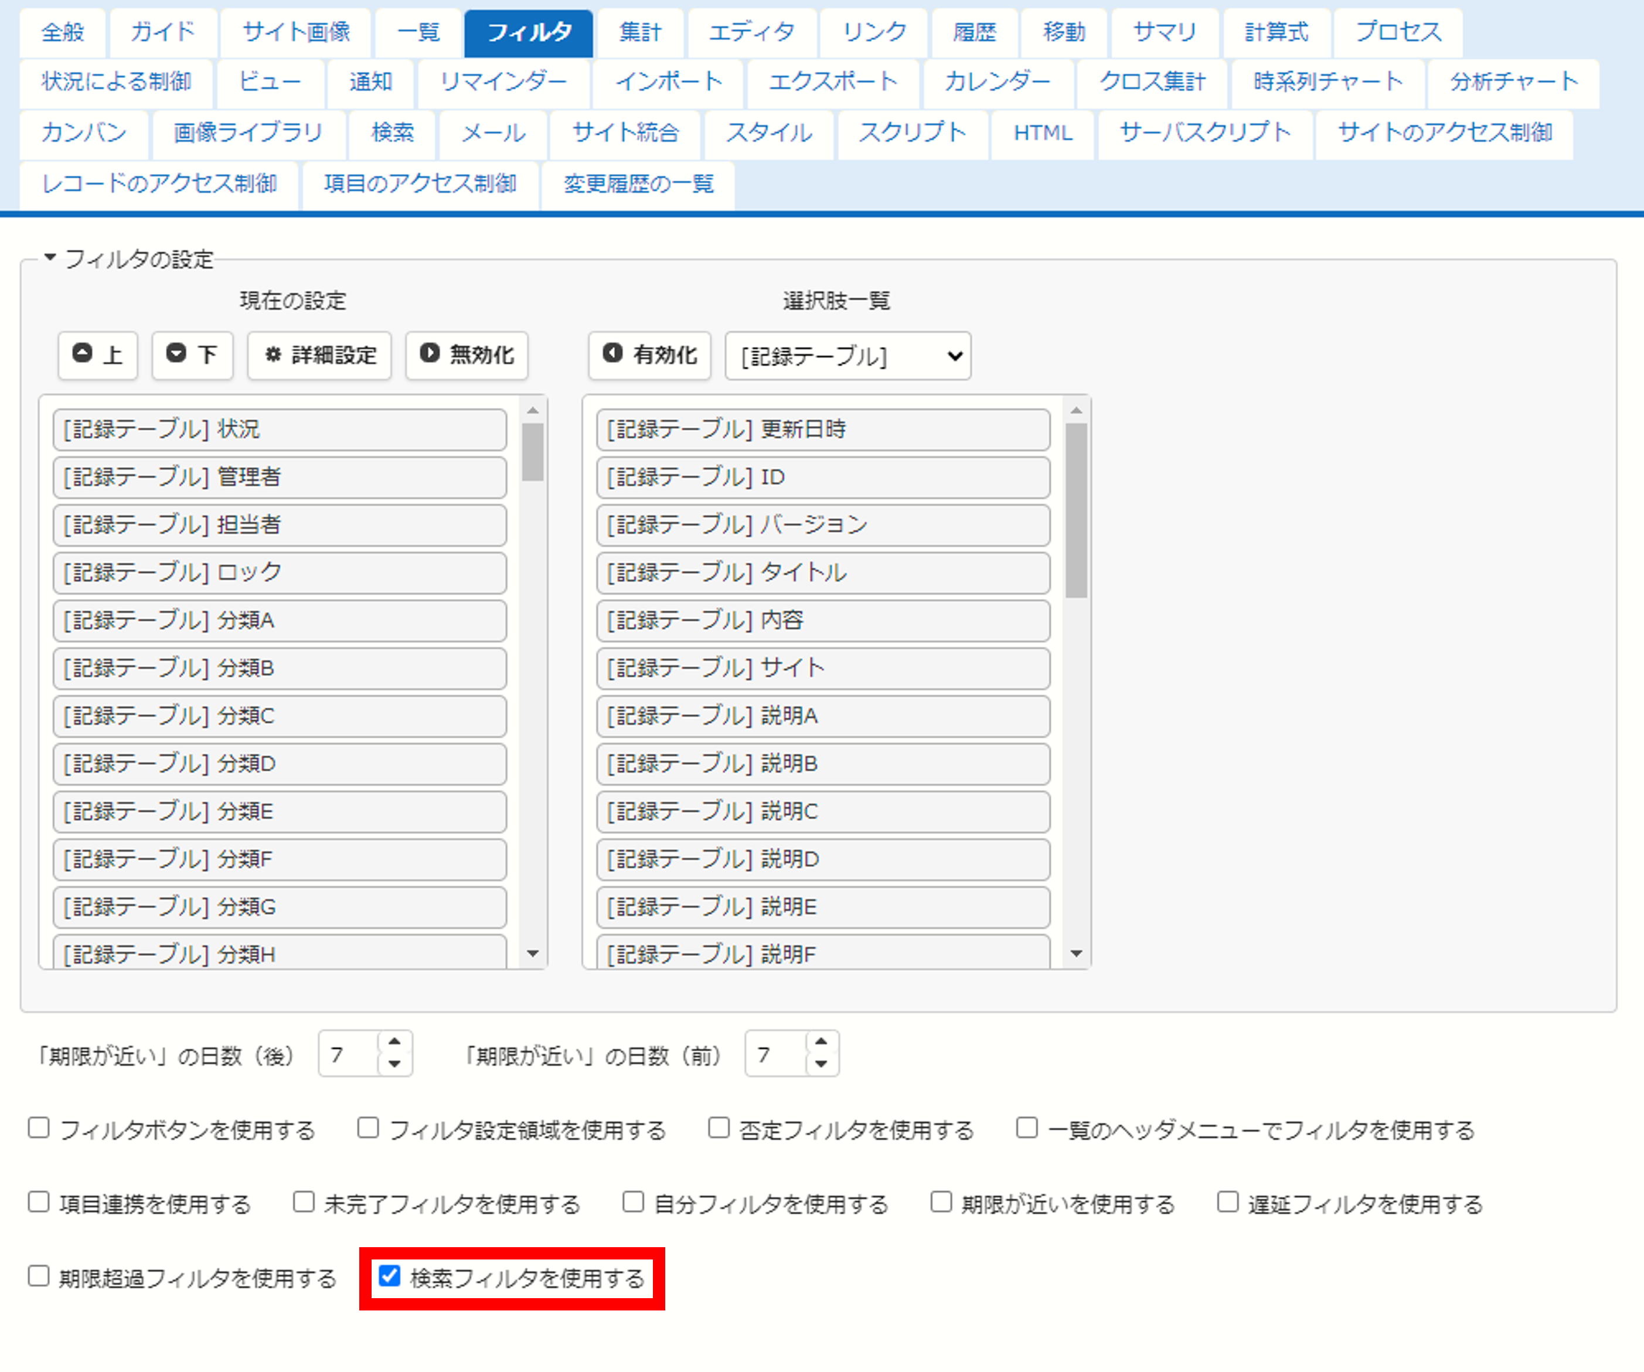Toggle 未完了フィルタを使用する checkbox
Screen dimensions: 1644x1372
pyautogui.click(x=304, y=1201)
